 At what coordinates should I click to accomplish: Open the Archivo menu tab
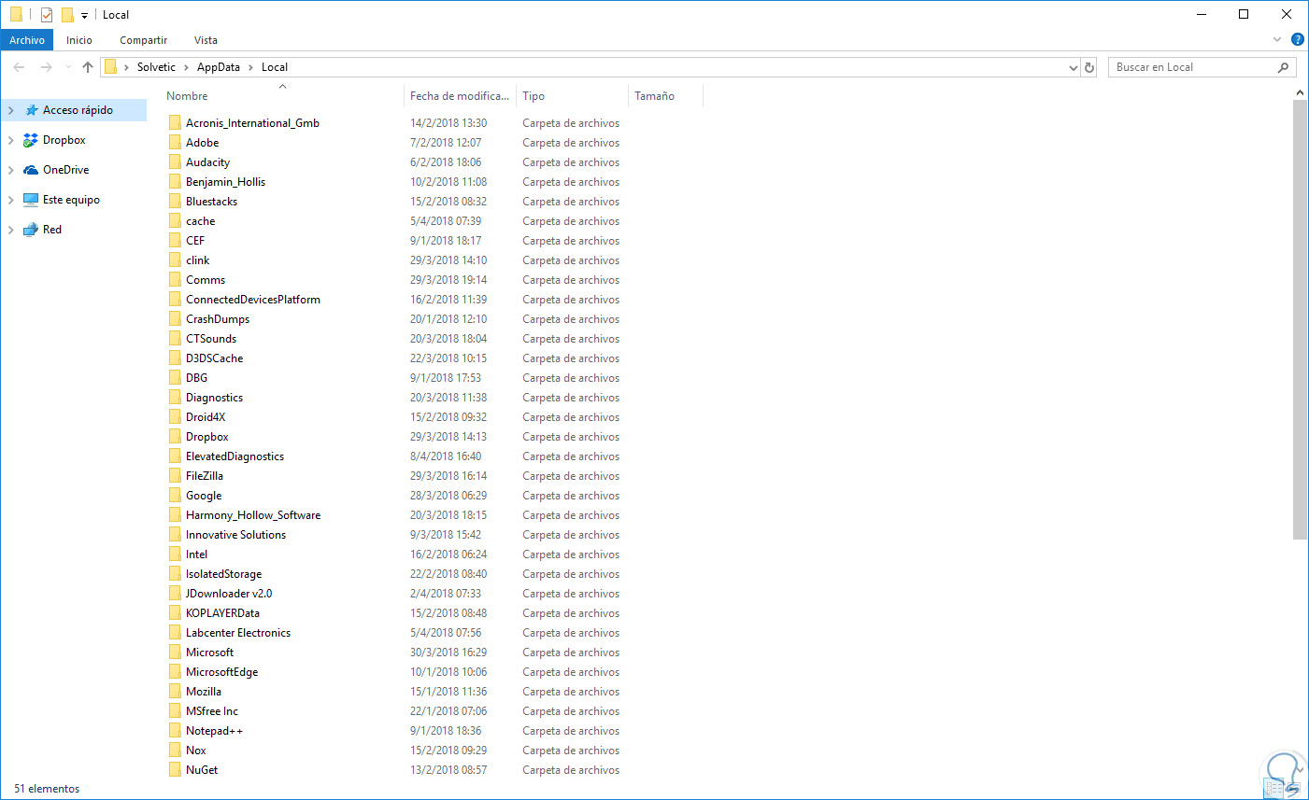tap(27, 40)
